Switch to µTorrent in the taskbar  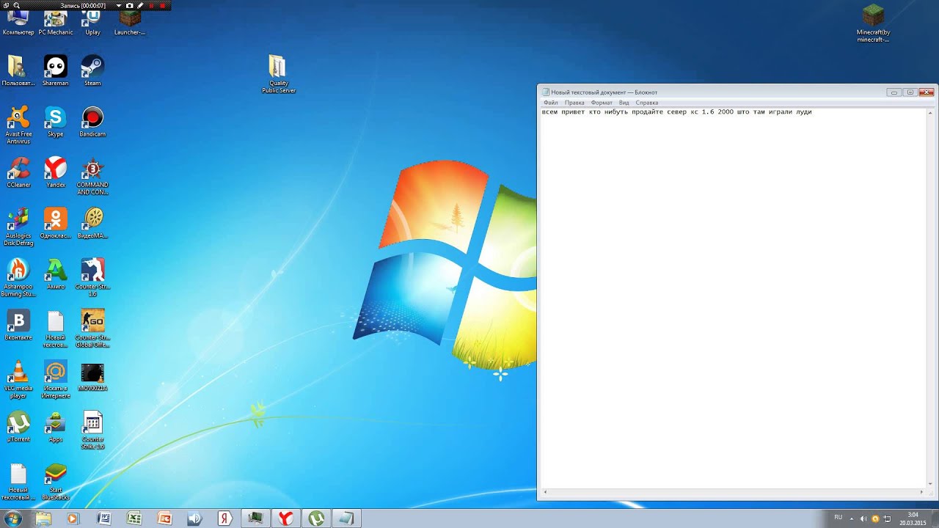coord(316,518)
